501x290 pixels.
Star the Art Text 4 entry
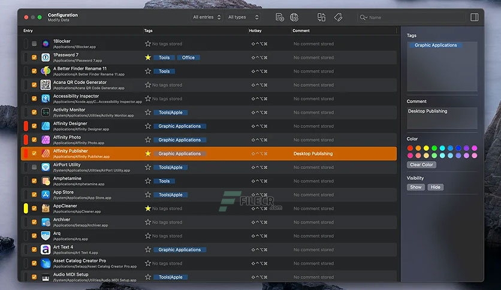[x=147, y=250]
